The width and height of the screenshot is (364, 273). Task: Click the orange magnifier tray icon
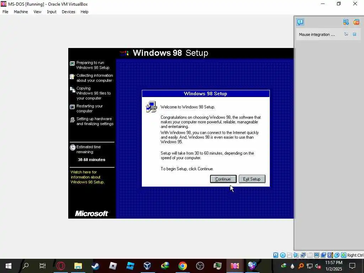(301, 266)
